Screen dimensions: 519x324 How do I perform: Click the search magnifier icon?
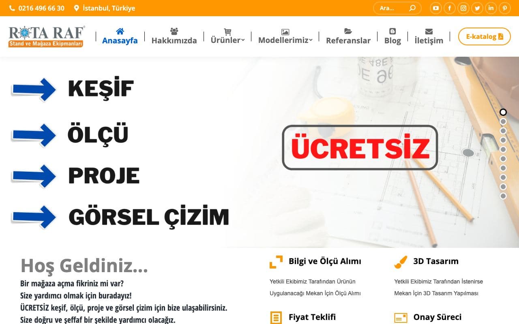pos(412,8)
